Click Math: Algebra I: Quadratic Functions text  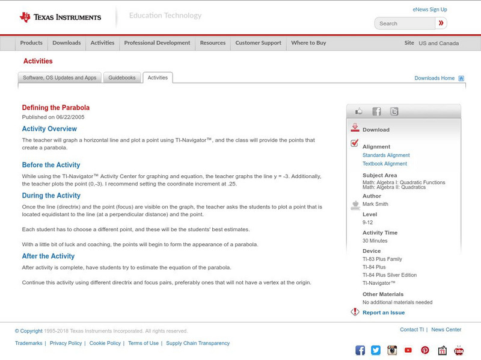pyautogui.click(x=403, y=182)
